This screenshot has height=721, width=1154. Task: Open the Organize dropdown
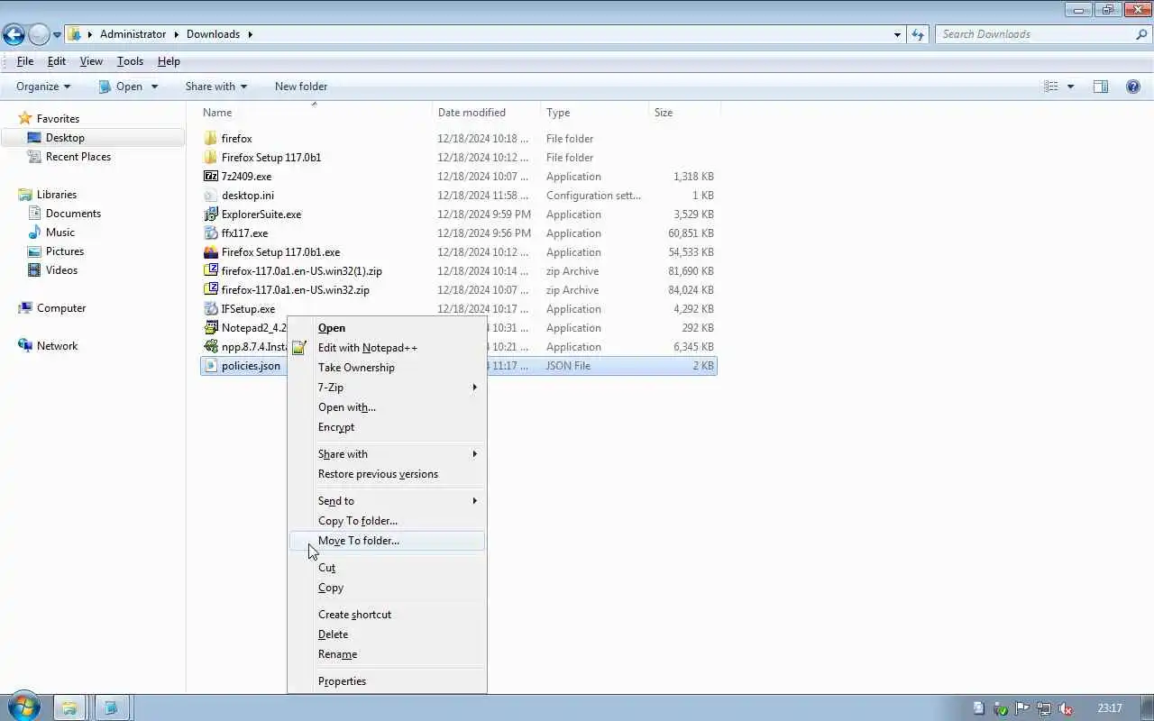43,87
